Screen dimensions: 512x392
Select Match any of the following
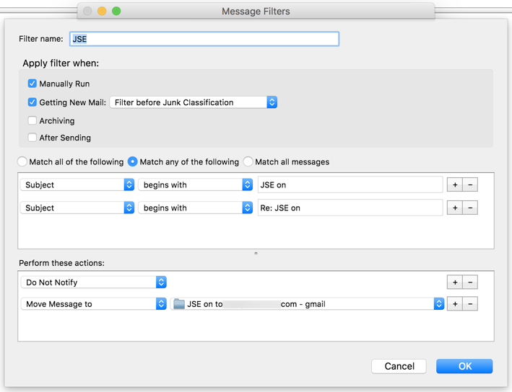(132, 161)
